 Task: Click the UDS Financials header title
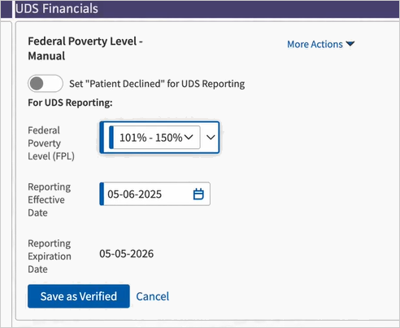point(57,9)
